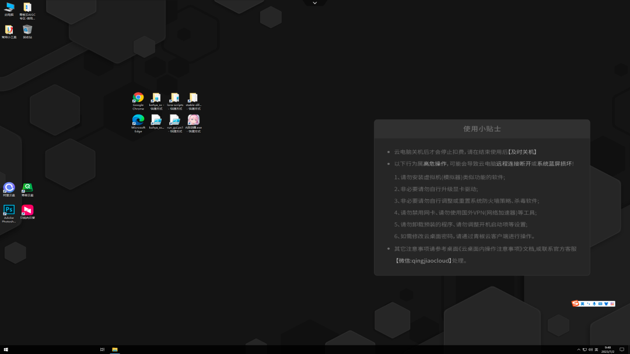The image size is (630, 354).
Task: Click the 远程连接断开 highlighted text
Action: [x=513, y=164]
